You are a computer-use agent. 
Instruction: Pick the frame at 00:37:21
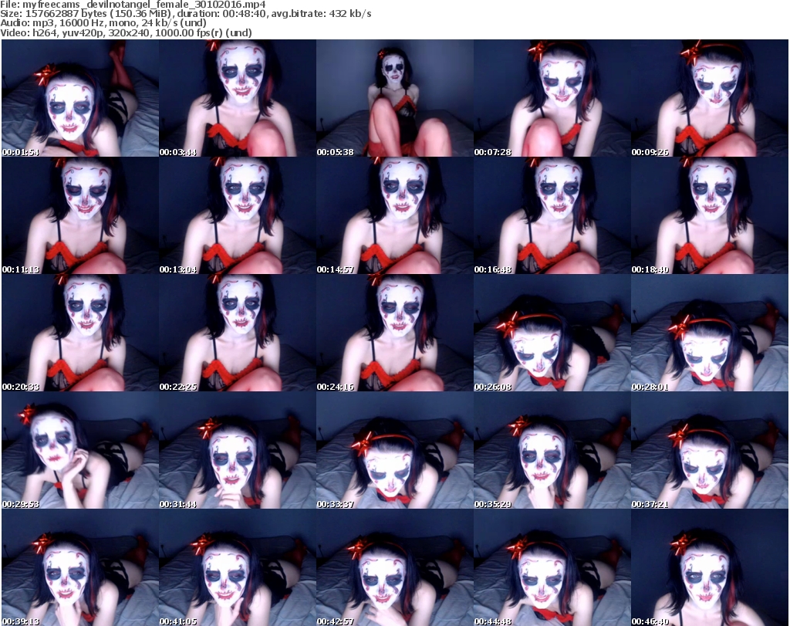pyautogui.click(x=709, y=450)
